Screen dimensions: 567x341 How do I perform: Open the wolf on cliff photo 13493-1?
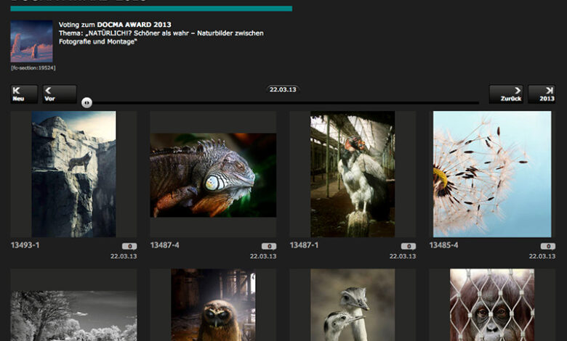73,174
